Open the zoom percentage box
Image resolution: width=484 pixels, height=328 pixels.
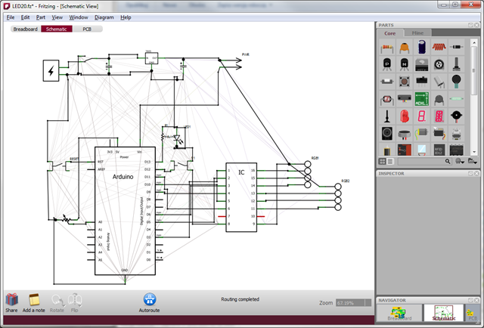[x=349, y=302]
